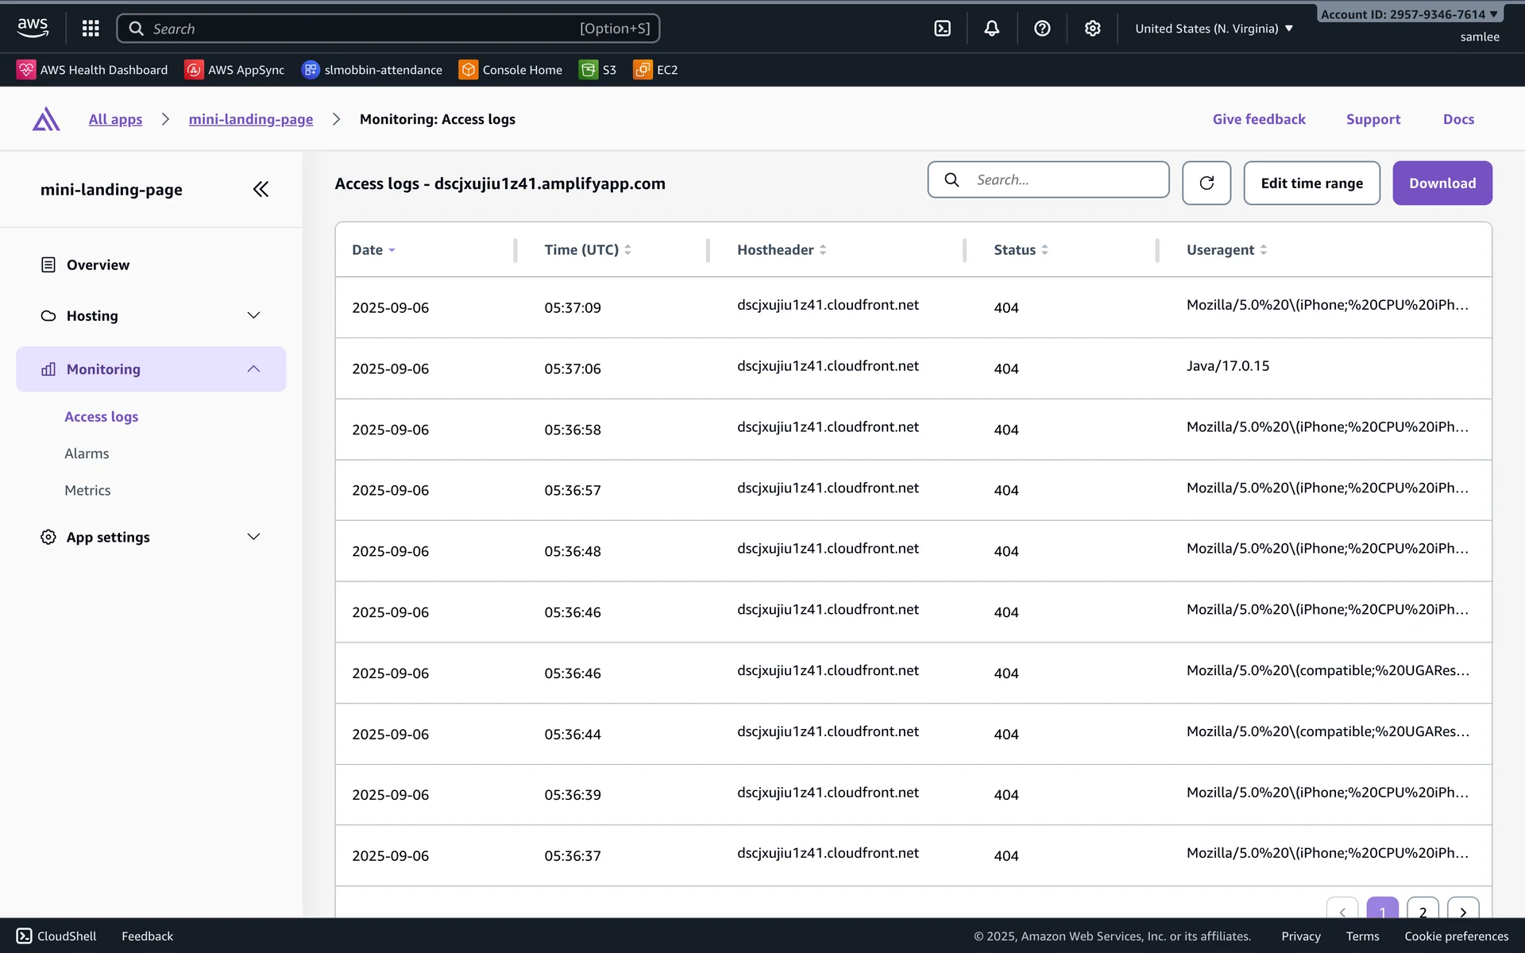Open the mini-landing-page breadcrumb link
This screenshot has height=953, width=1525.
(250, 119)
